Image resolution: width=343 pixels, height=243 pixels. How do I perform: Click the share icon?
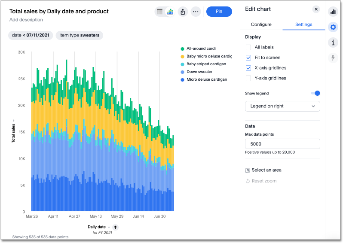[183, 12]
